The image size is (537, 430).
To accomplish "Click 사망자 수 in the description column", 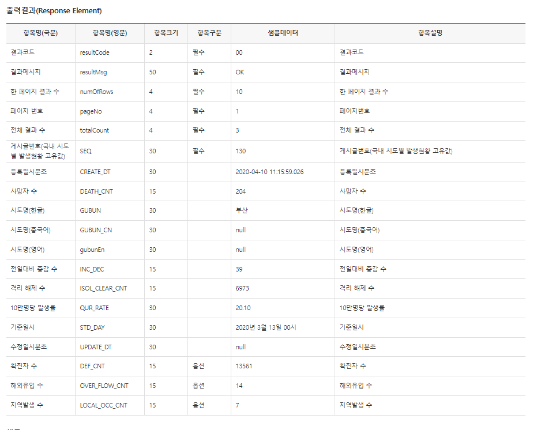I will tap(353, 191).
